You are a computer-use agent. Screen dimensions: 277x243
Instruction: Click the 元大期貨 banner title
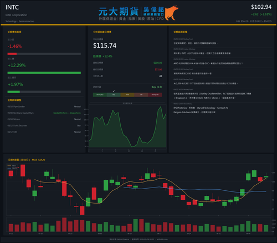[119, 12]
